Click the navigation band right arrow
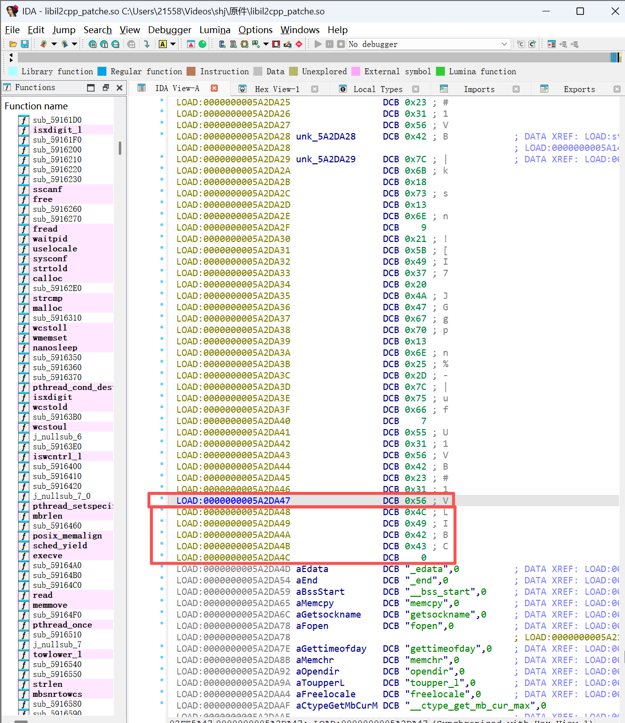Screen dimensions: 625x723 click(x=11, y=60)
